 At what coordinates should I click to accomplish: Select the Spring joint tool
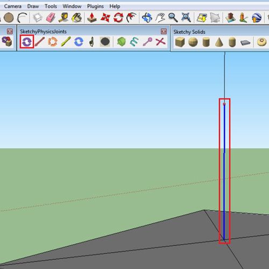coord(134,41)
